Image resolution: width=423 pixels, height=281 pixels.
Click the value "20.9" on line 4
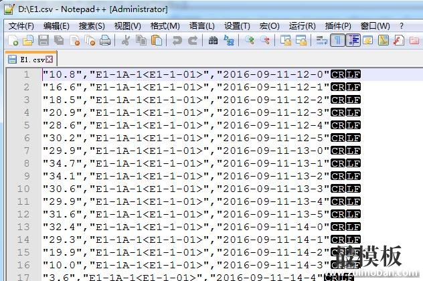(x=62, y=112)
